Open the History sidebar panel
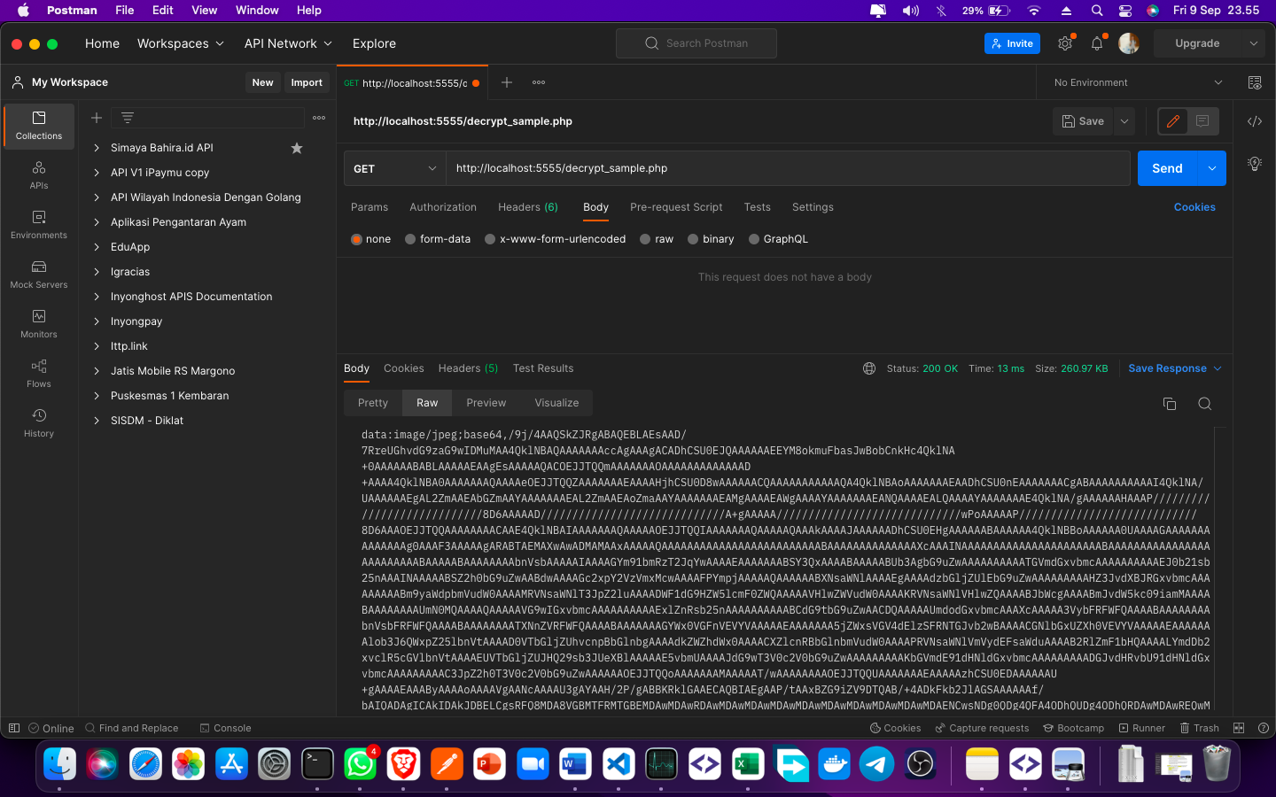 [39, 422]
